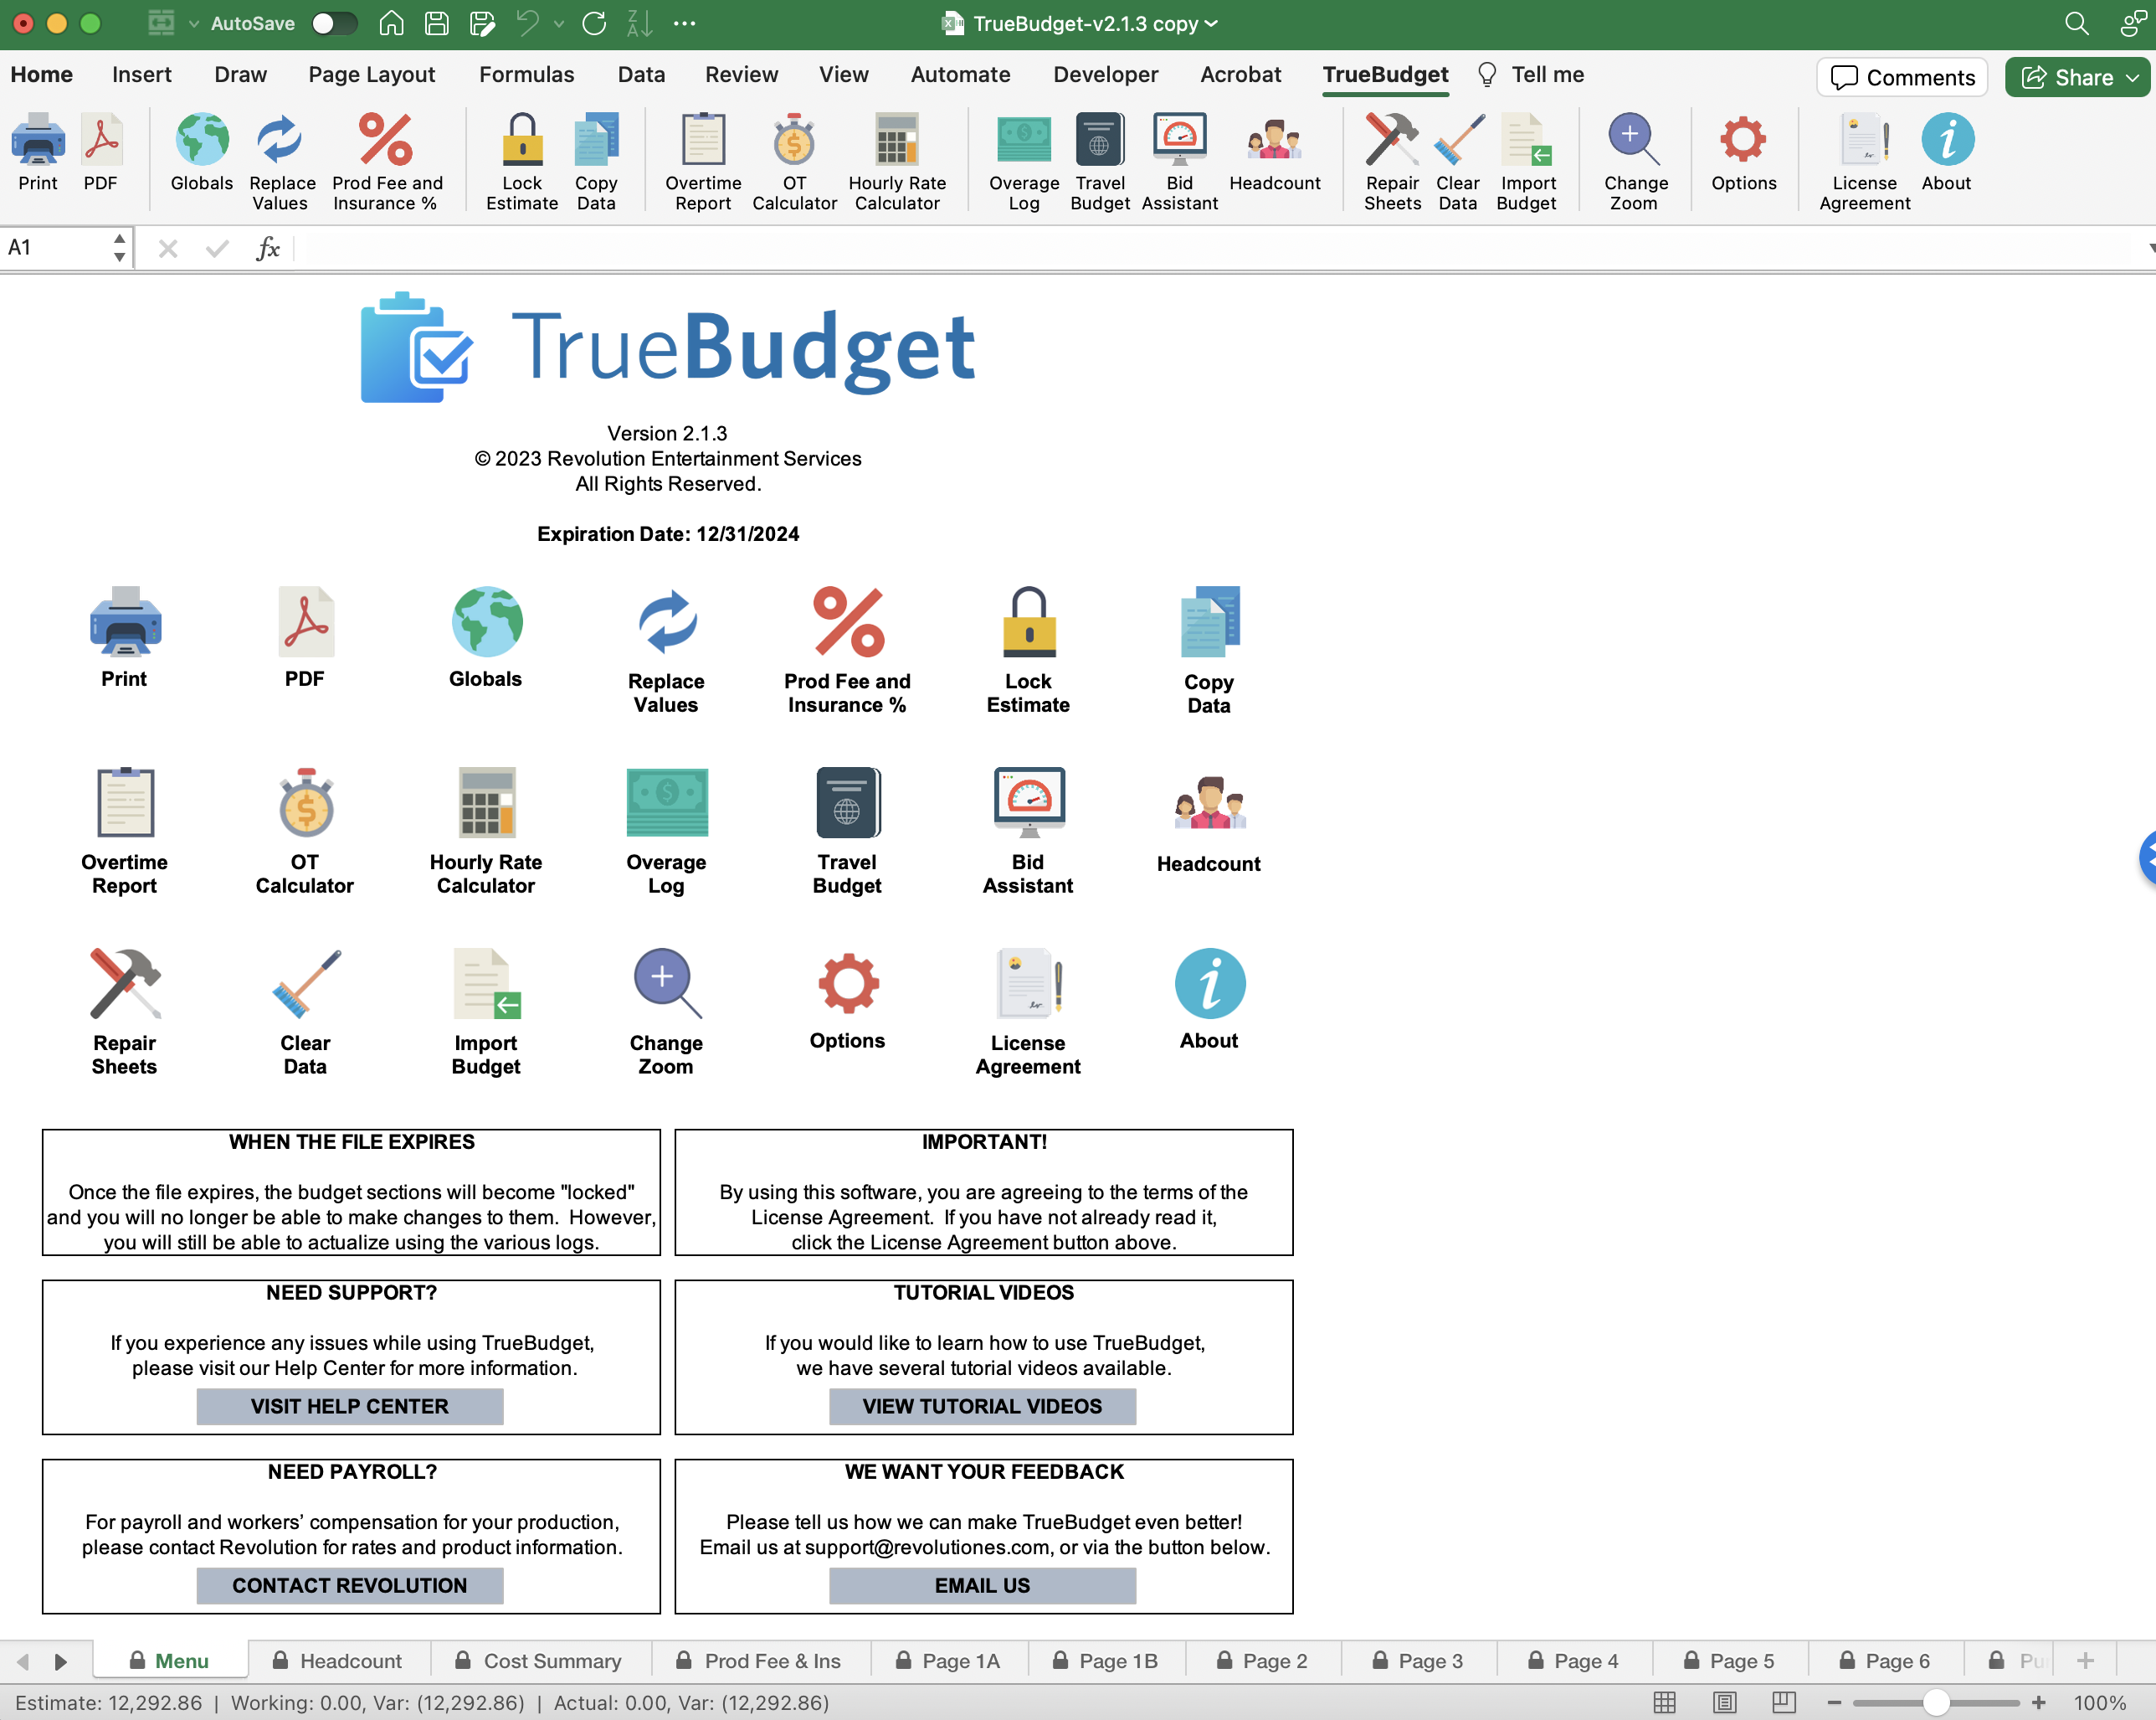Click the Search magnifier in title bar

pos(2077,23)
